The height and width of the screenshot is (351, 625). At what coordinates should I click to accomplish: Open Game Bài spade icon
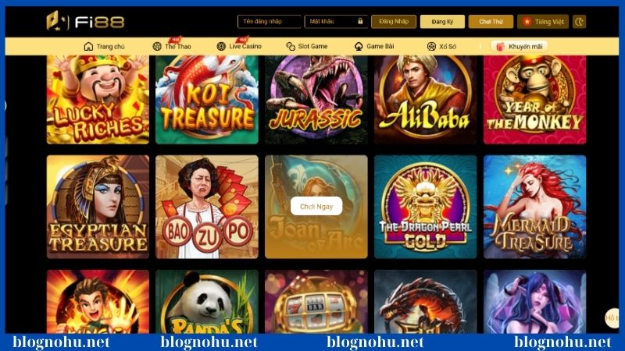[359, 46]
